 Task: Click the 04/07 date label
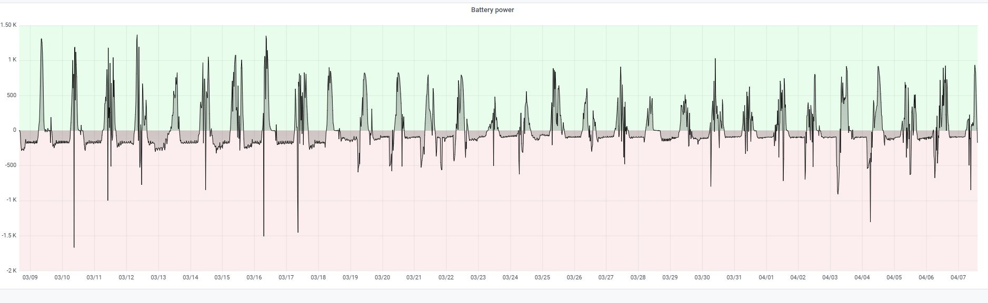(x=959, y=277)
